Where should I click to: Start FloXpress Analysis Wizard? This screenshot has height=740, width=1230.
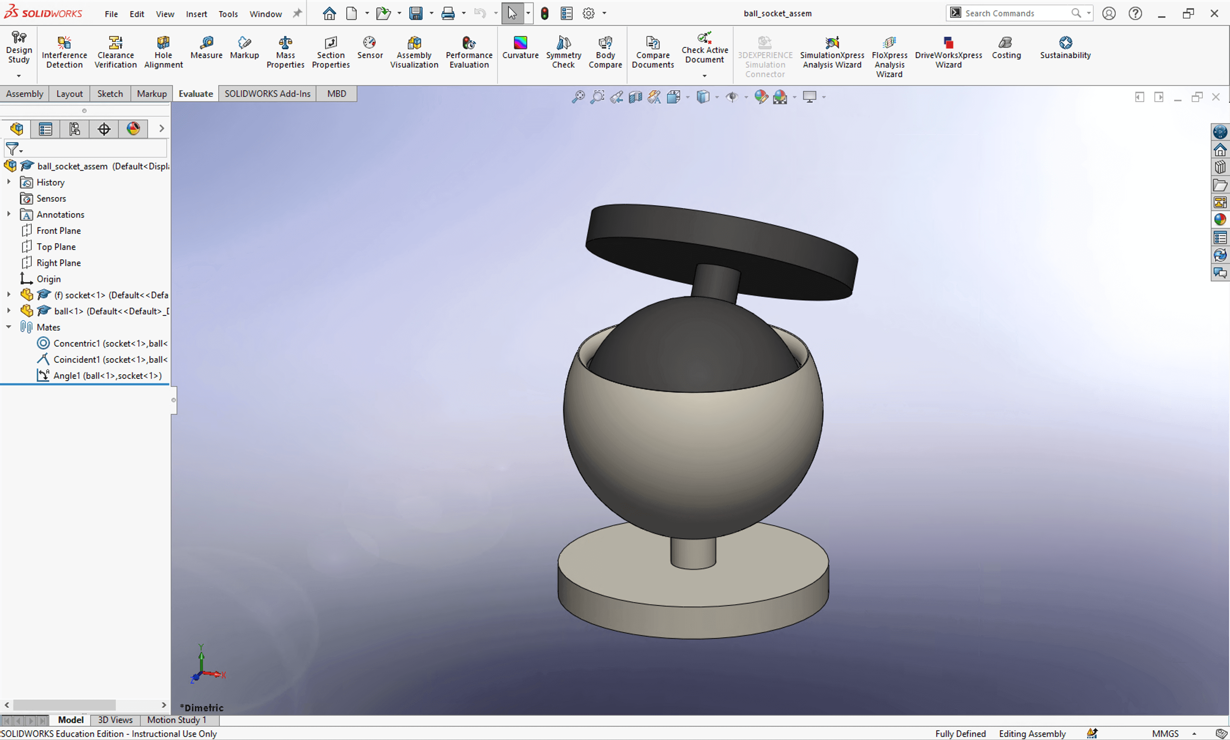tap(889, 57)
